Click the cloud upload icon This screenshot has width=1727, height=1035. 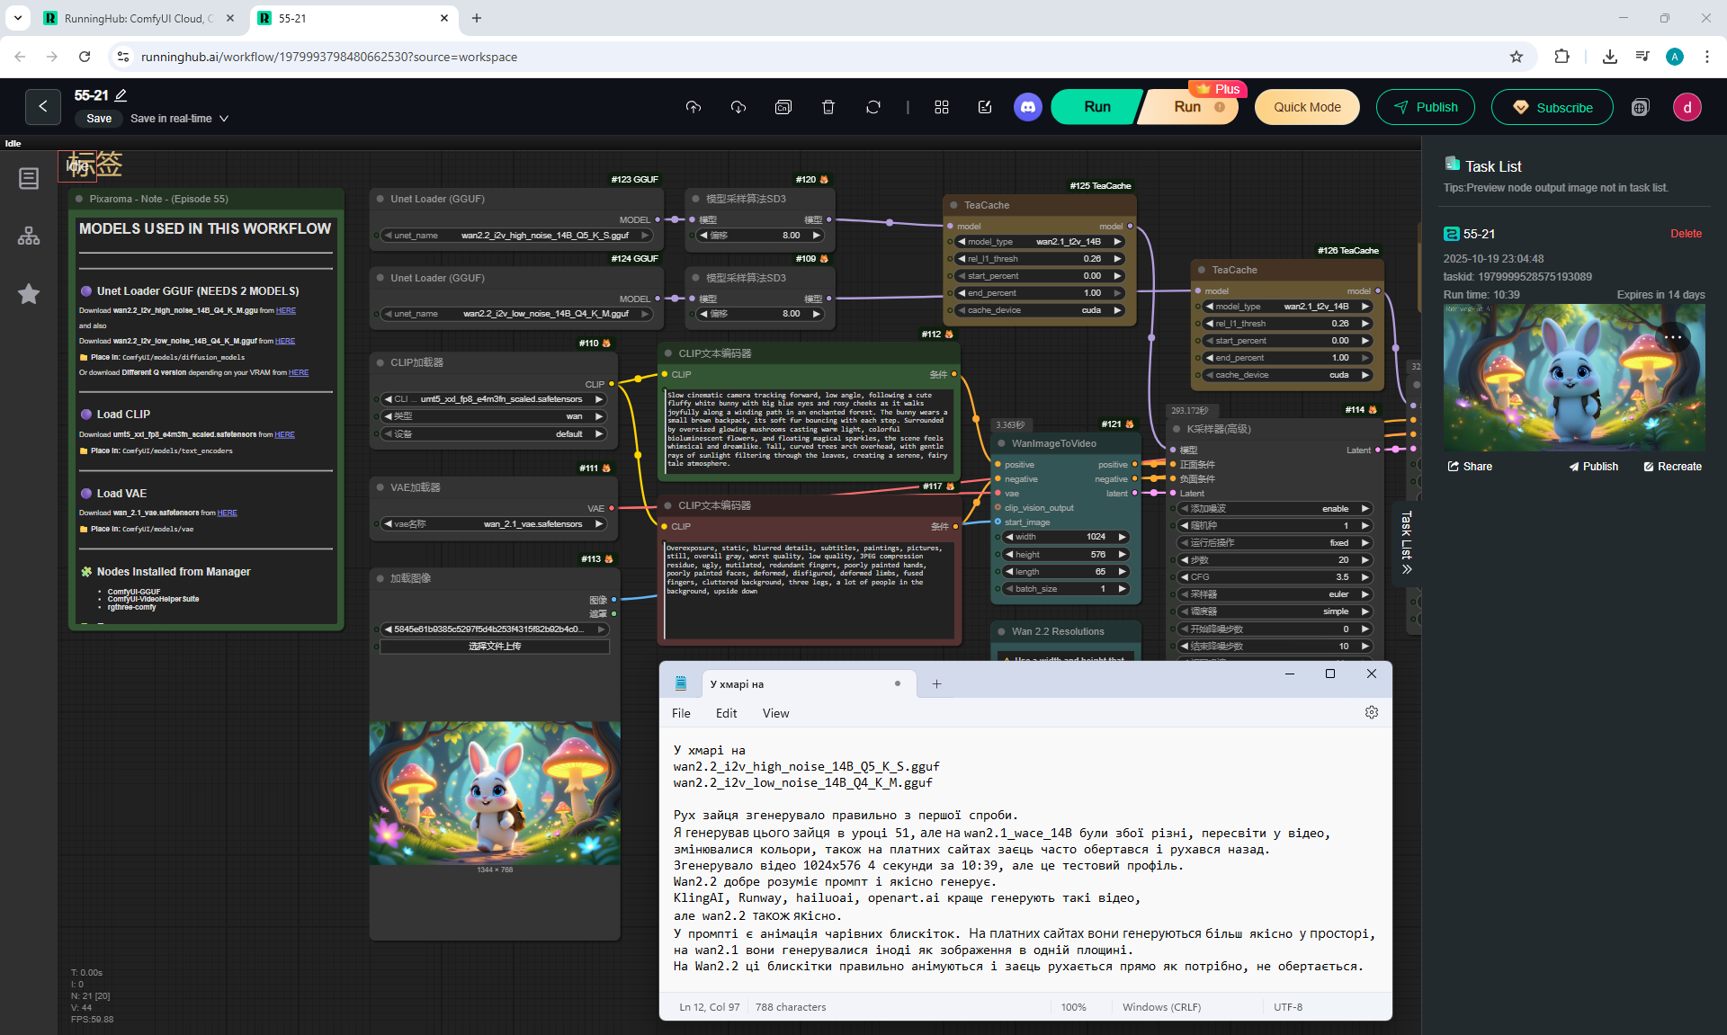[693, 107]
